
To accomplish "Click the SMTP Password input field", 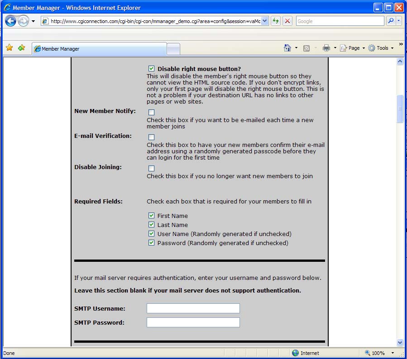I will [x=193, y=322].
